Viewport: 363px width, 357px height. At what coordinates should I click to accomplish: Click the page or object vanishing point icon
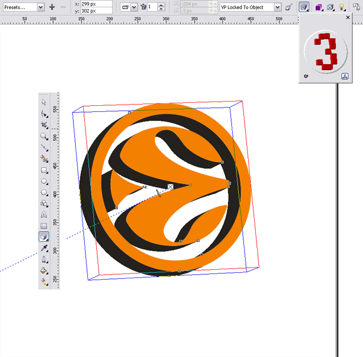tap(289, 7)
